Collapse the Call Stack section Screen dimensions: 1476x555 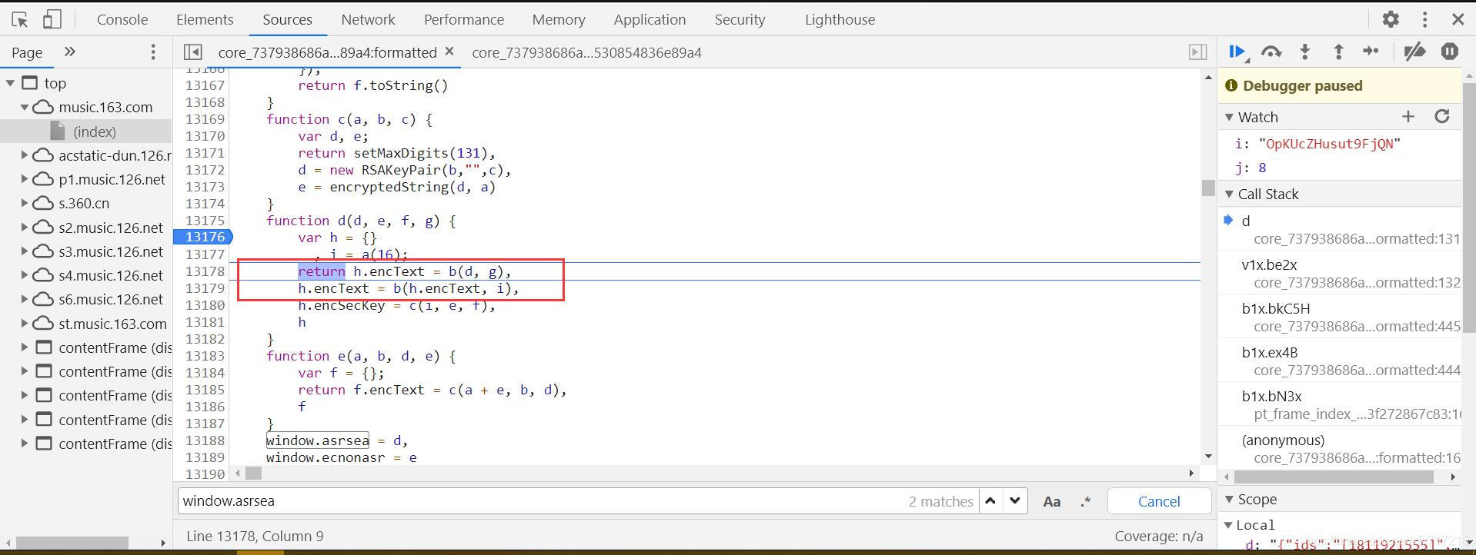tap(1229, 194)
